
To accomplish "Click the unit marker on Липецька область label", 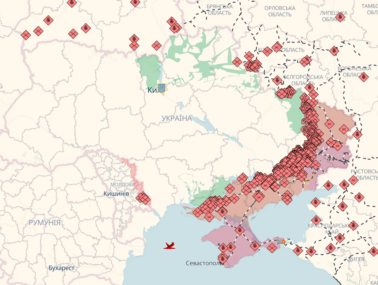I will [x=340, y=17].
